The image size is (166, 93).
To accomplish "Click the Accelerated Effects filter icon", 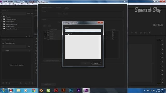I will pos(29,14).
